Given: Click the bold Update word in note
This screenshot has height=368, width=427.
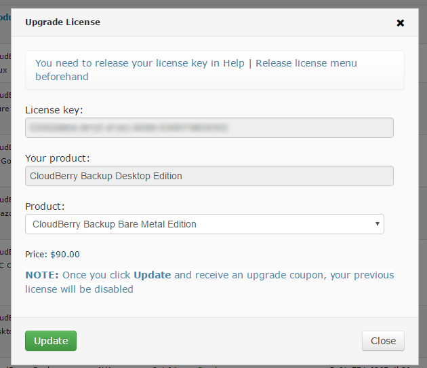Looking at the screenshot, I should click(152, 275).
